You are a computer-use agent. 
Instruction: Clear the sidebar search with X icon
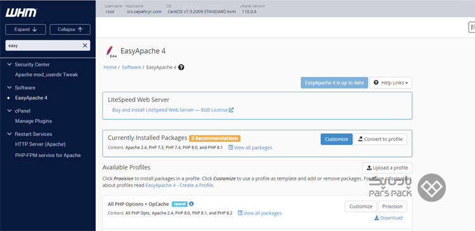(85, 46)
